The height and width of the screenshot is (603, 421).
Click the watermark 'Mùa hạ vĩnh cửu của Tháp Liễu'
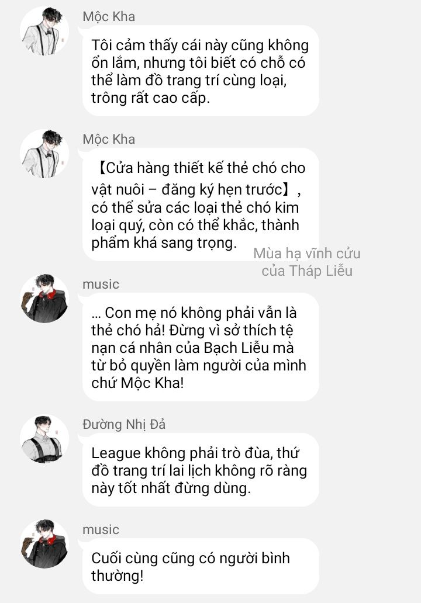point(307,262)
